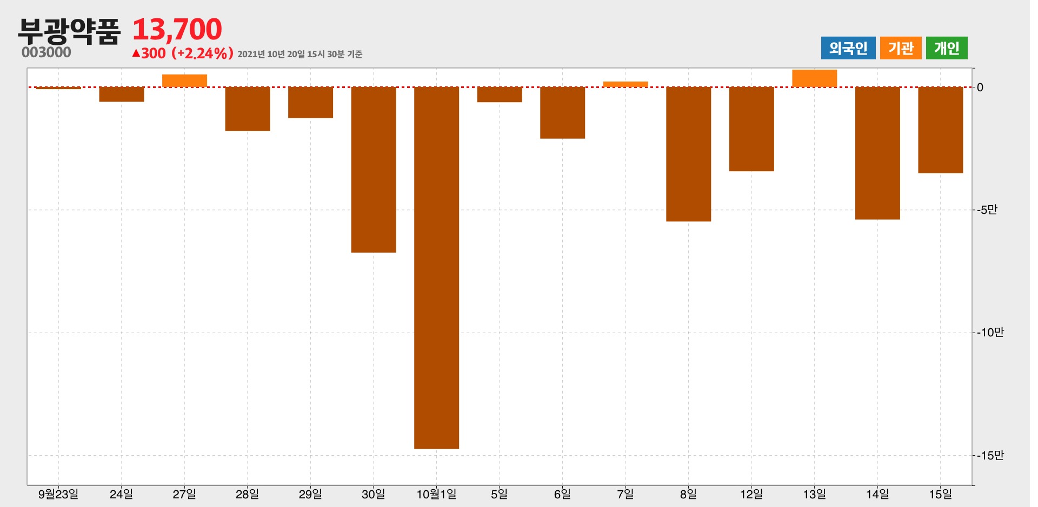Click the 부광약품 stock name
This screenshot has width=1038, height=507.
[x=69, y=31]
